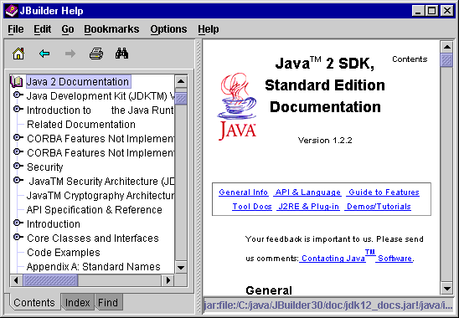Click the Contents label at top right
Viewport: 459px width, 318px height.
pyautogui.click(x=410, y=59)
